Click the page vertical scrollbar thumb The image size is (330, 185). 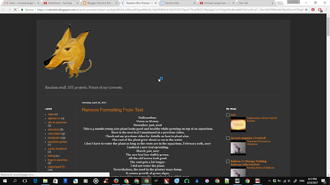point(328,26)
